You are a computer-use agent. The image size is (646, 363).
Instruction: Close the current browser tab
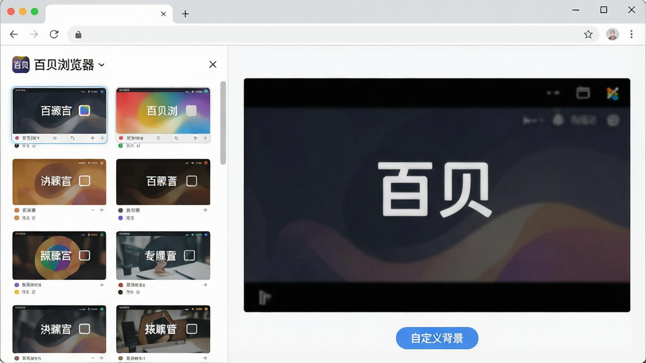click(x=163, y=14)
